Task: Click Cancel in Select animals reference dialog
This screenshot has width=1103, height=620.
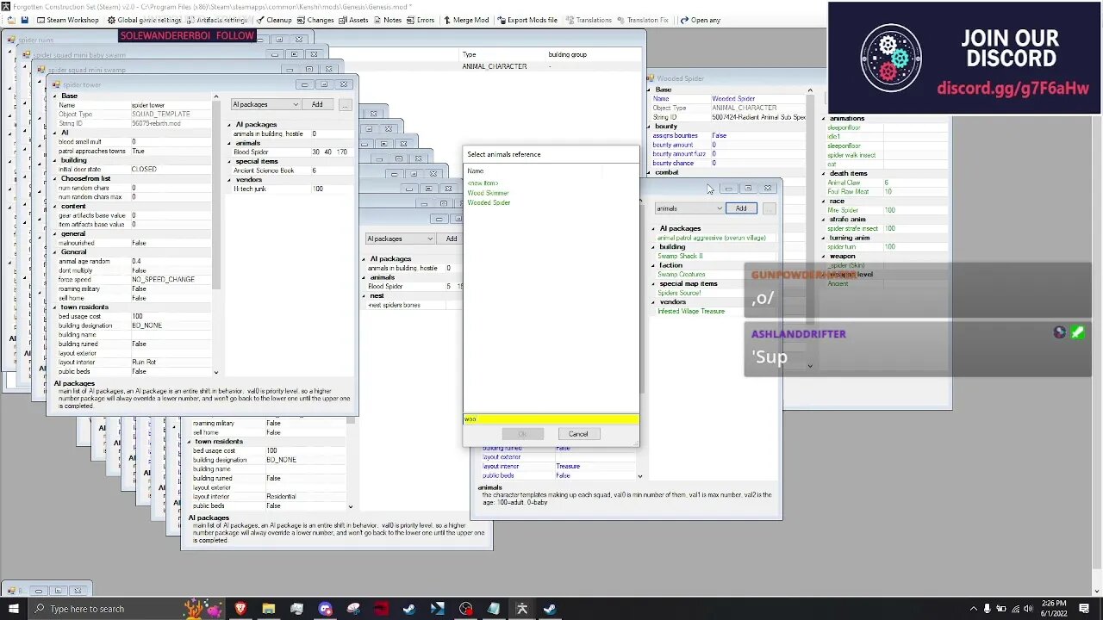Action: [x=578, y=434]
